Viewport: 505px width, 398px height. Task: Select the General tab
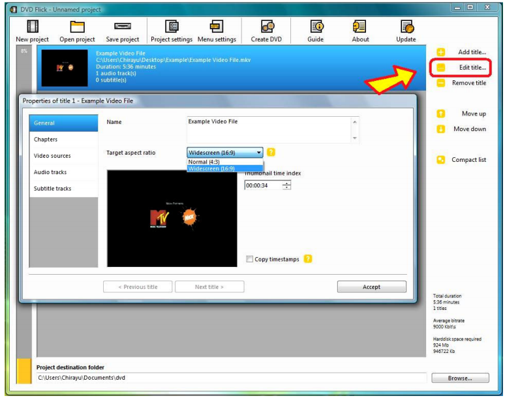click(63, 123)
